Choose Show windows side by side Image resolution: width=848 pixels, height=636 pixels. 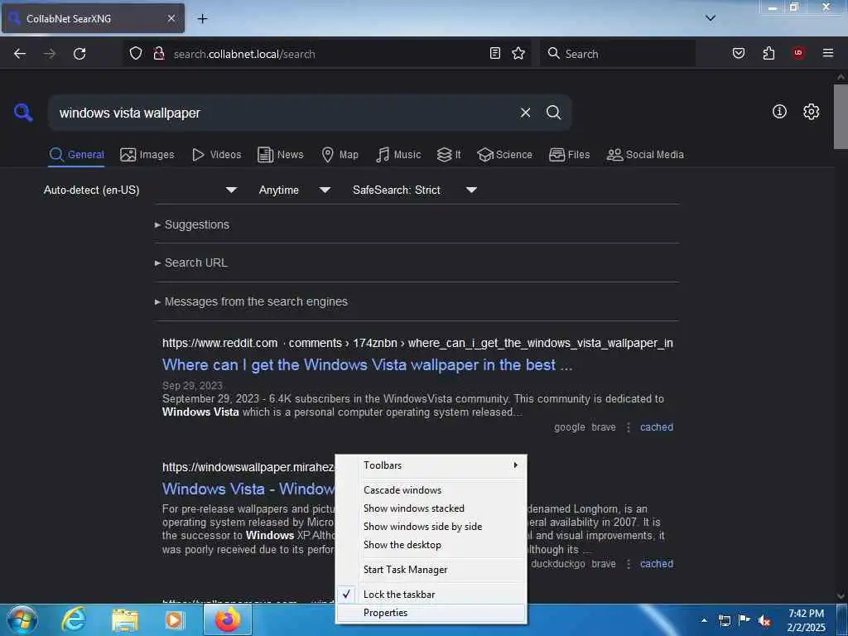tap(431, 526)
